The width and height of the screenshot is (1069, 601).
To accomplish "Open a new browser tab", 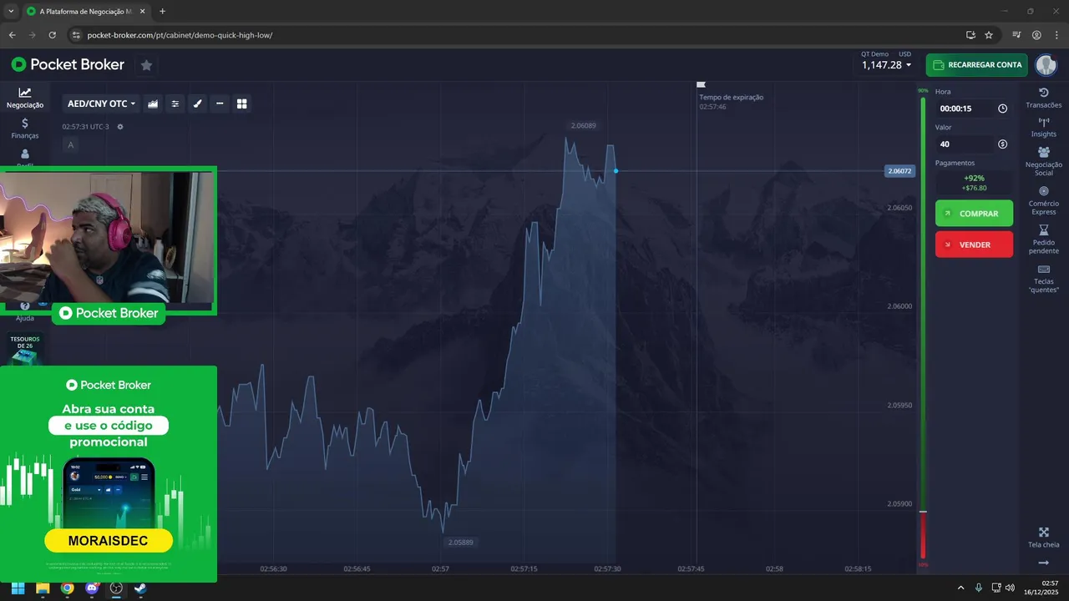I will [x=162, y=11].
